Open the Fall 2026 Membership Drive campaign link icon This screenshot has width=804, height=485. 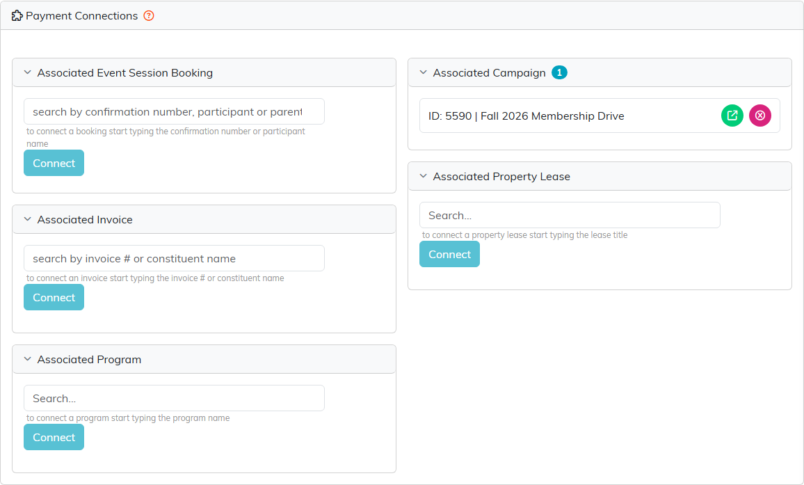732,116
